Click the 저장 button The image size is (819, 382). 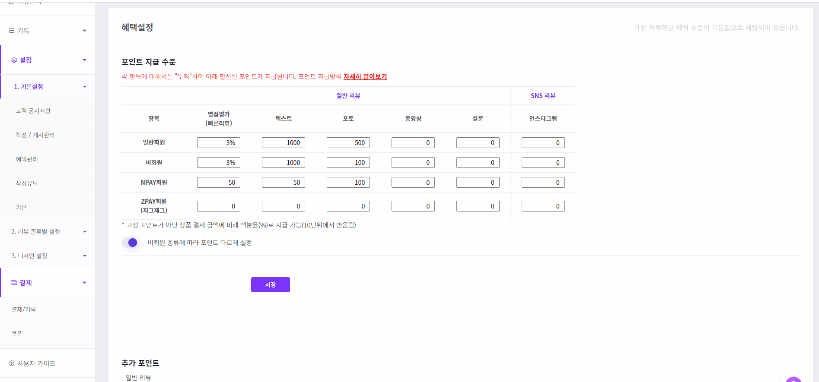(271, 284)
